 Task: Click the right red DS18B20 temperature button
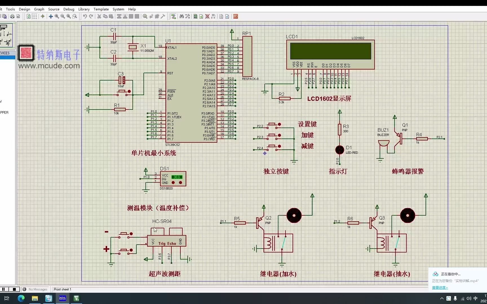click(x=180, y=183)
